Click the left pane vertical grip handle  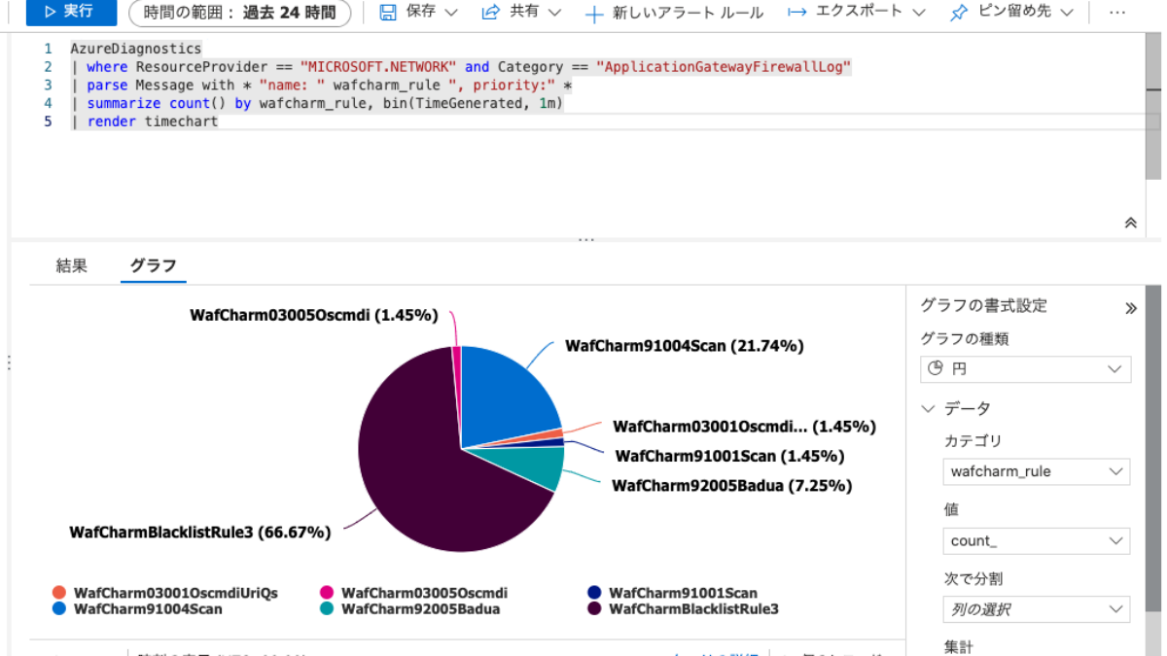[8, 363]
